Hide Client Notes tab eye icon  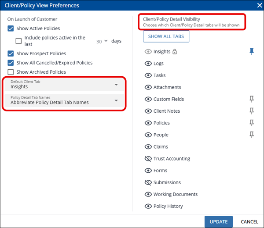point(148,111)
